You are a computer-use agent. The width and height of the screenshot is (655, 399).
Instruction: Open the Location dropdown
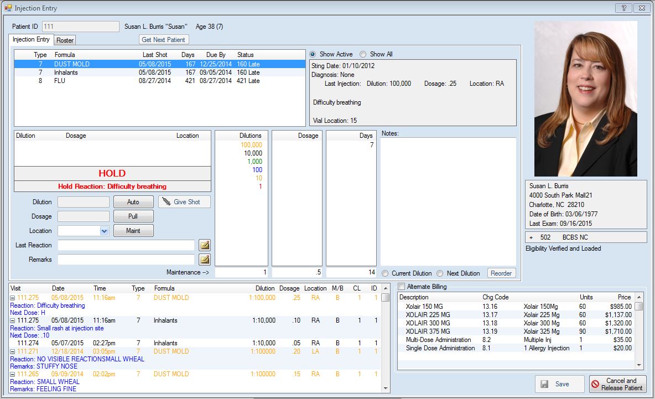point(104,231)
